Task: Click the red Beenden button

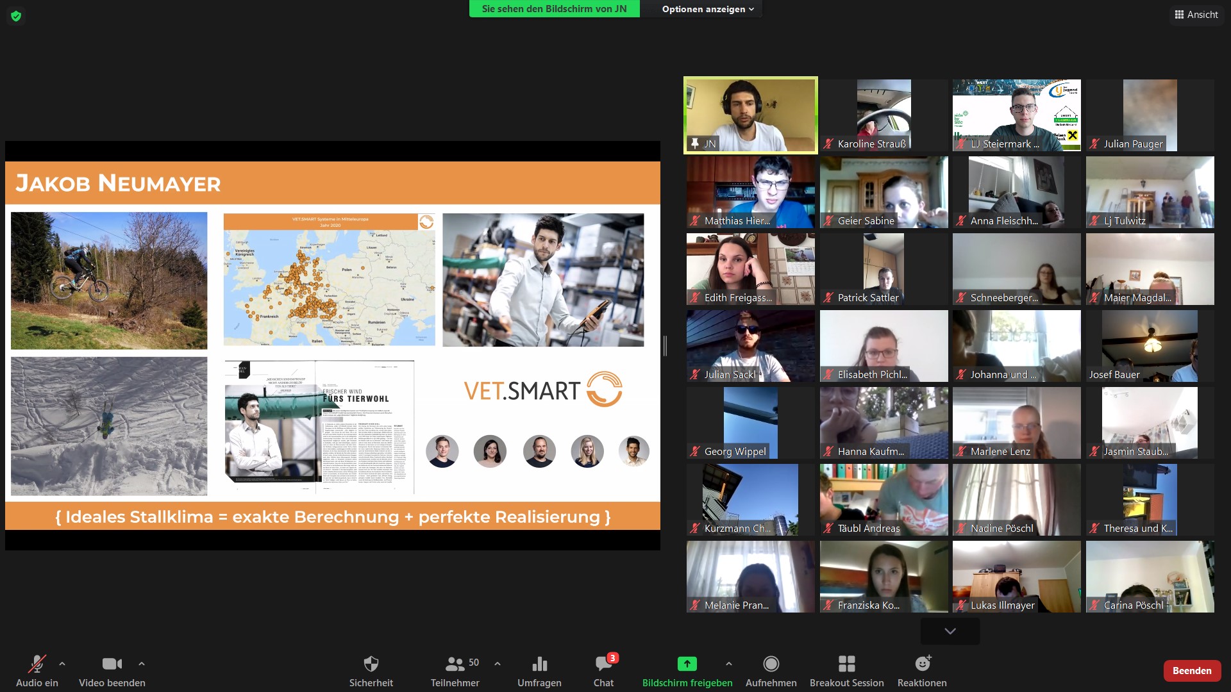Action: pos(1191,671)
